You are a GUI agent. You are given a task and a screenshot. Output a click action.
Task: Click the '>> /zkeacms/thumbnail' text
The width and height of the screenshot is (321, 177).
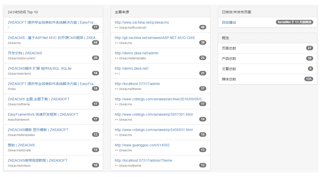coord(130,28)
